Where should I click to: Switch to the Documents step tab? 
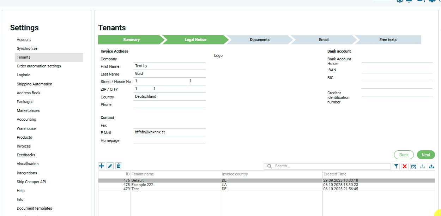[x=260, y=40]
